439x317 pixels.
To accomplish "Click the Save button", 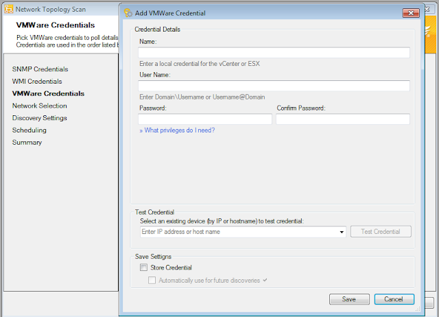I will point(349,299).
